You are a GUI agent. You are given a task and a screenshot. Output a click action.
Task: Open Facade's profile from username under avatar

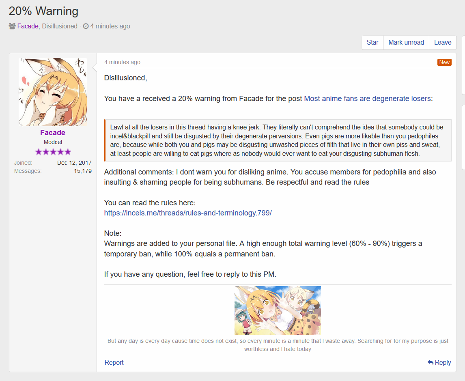click(53, 133)
